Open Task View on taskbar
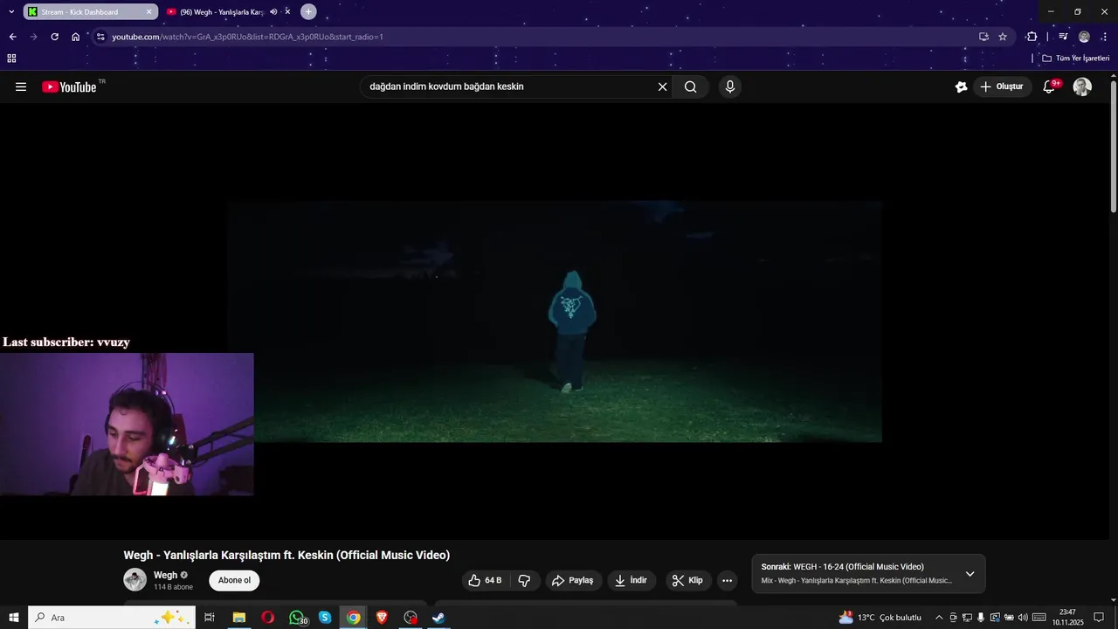This screenshot has height=629, width=1118. (210, 618)
